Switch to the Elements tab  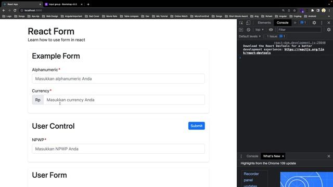pyautogui.click(x=264, y=23)
